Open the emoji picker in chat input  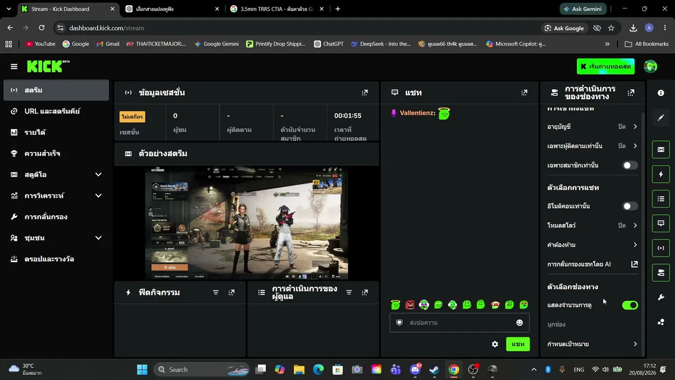(519, 322)
